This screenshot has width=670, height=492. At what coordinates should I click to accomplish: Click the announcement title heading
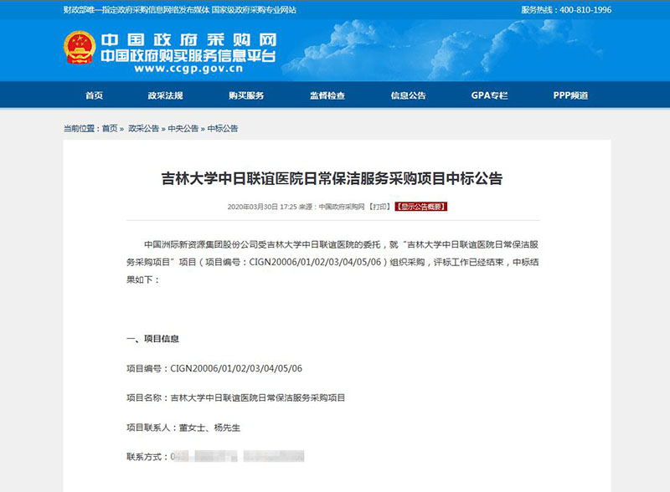[332, 178]
